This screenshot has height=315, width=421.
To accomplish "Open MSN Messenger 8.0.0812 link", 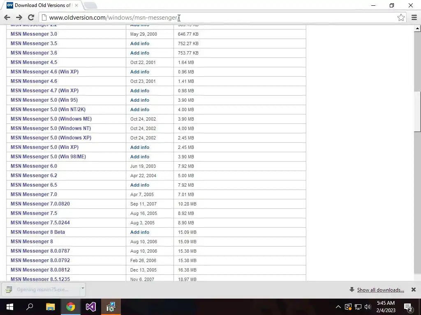I will 40,270.
